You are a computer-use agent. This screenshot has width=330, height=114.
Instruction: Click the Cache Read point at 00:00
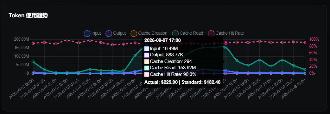pyautogui.click(x=33, y=62)
